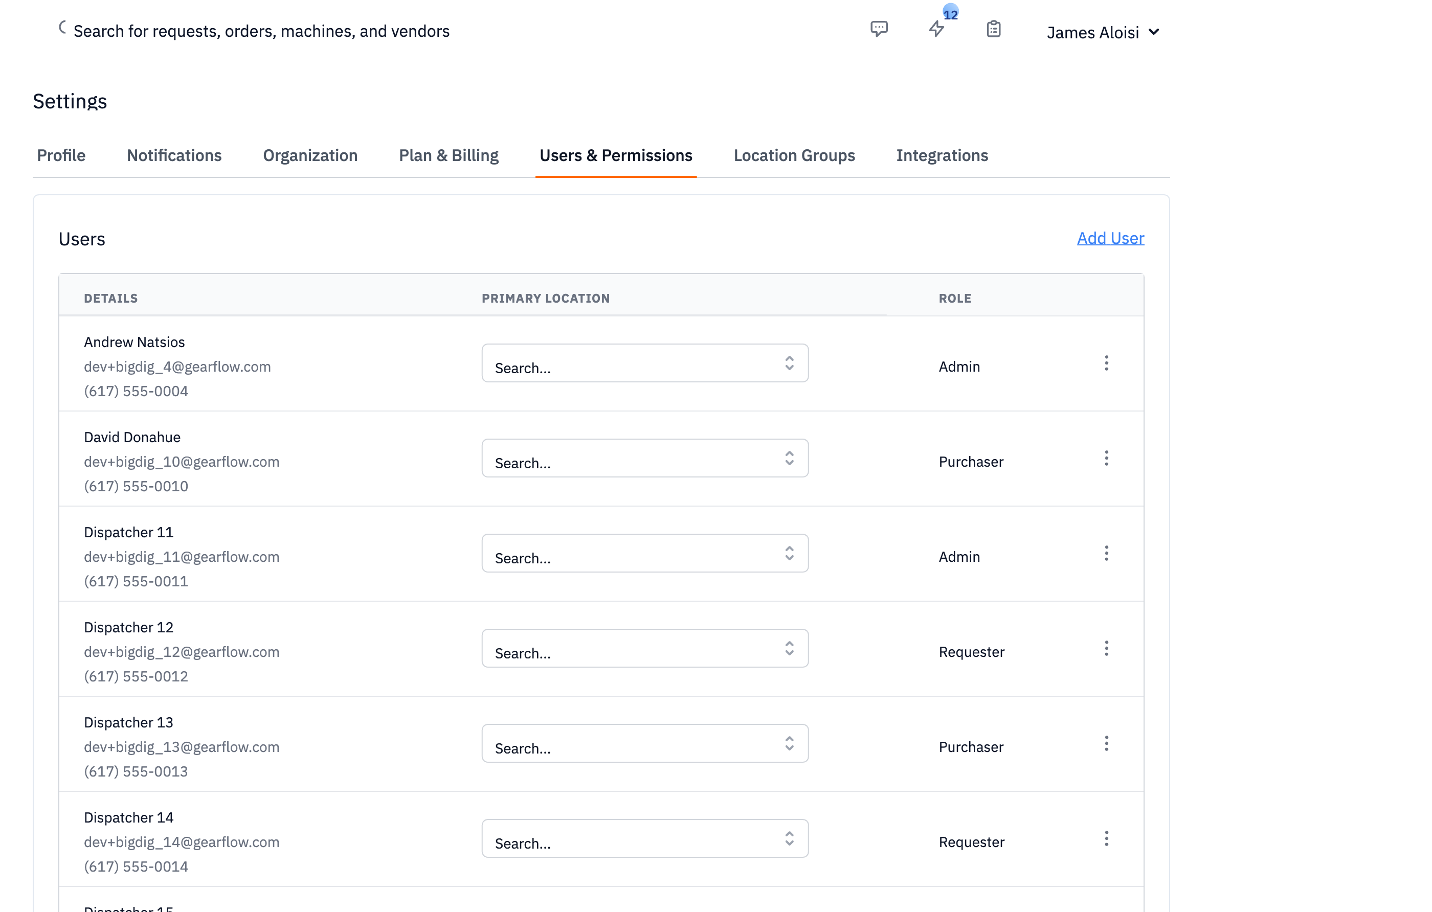1432x912 pixels.
Task: Switch to the Integrations tab
Action: 942,156
